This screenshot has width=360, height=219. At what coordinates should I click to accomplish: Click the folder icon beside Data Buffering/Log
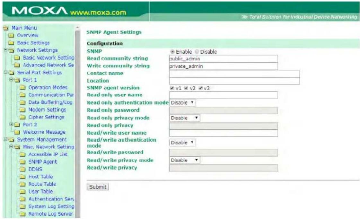click(x=22, y=102)
